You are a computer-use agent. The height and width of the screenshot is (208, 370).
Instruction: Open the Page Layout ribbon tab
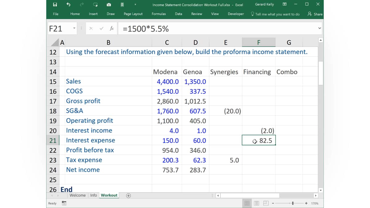click(x=133, y=14)
